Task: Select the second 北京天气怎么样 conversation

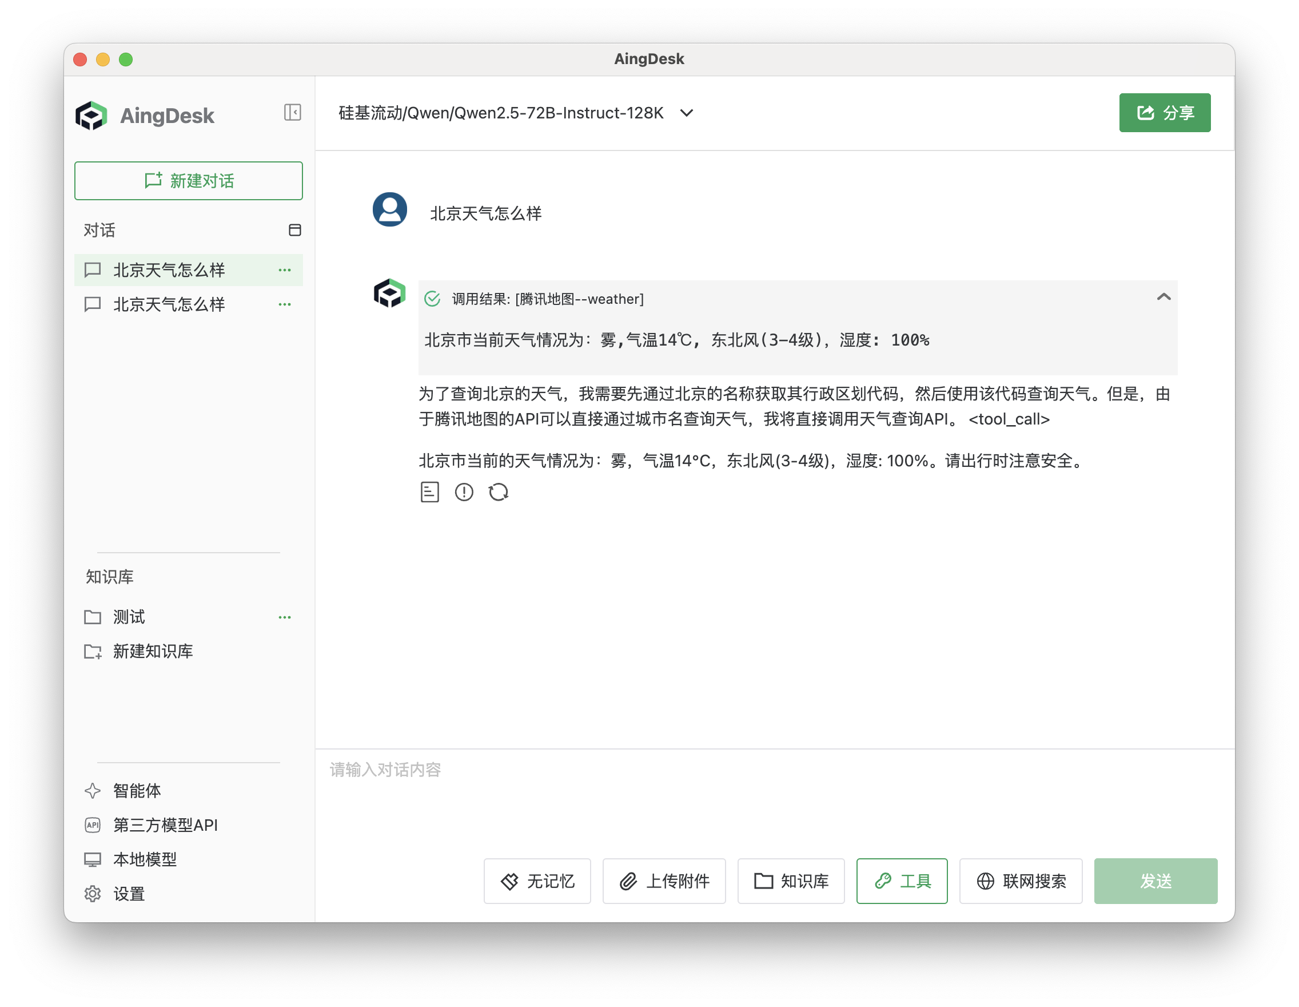Action: [168, 304]
